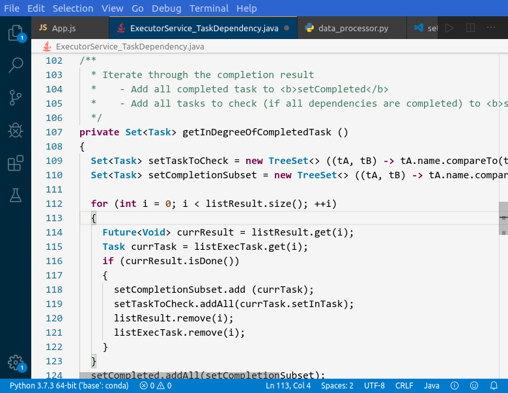Open the File menu
Screen dimensions: 508x393
(x=12, y=8)
